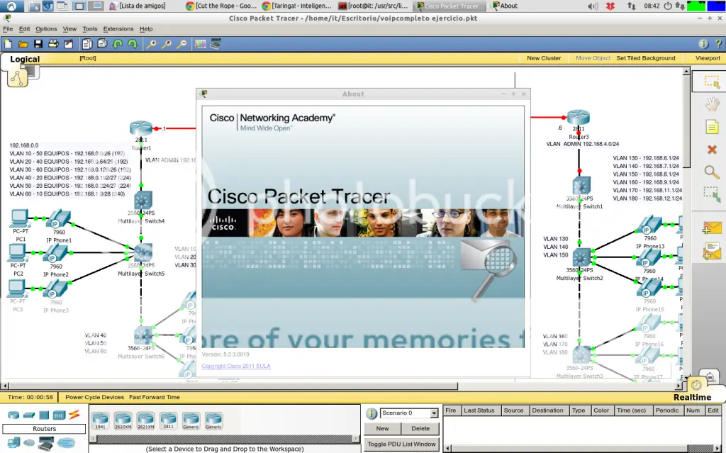
Task: Click the Viewport button
Action: [708, 58]
